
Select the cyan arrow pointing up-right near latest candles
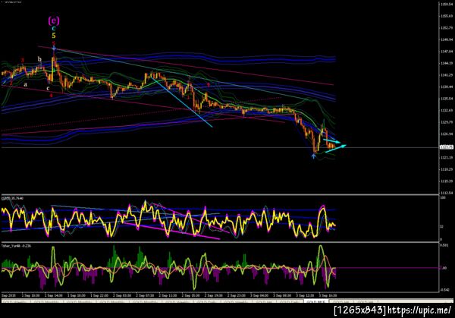[336, 148]
